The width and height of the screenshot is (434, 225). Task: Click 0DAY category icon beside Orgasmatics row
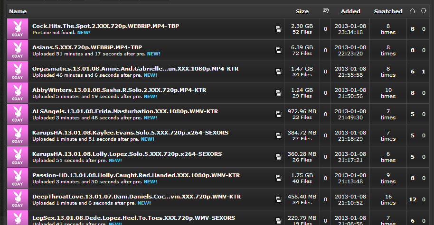[18, 72]
